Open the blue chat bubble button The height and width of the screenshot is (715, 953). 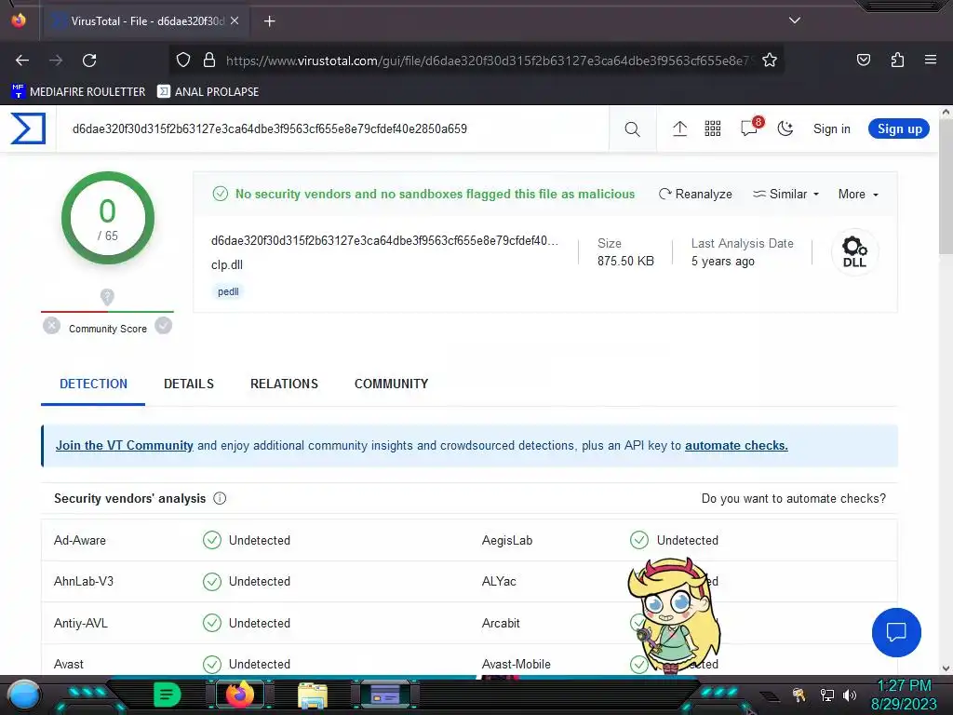tap(896, 632)
